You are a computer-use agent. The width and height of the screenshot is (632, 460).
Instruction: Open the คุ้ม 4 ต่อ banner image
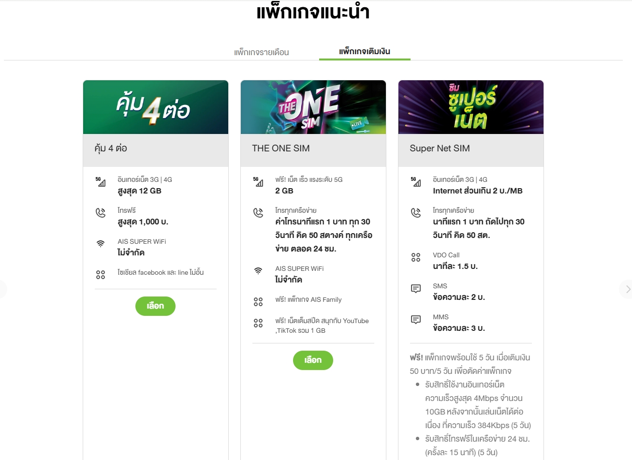(156, 107)
